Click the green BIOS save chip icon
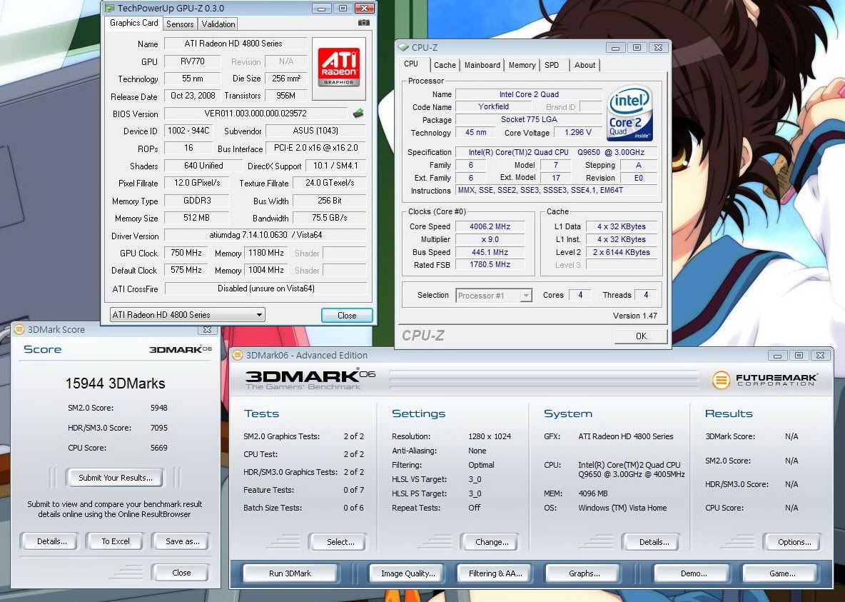845x602 pixels. tap(358, 114)
